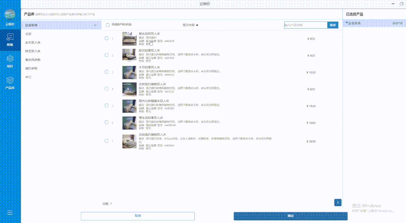Click the 慢生活轻奢双人床 product title
Viewport: 406px width, 223px height.
[x=151, y=118]
